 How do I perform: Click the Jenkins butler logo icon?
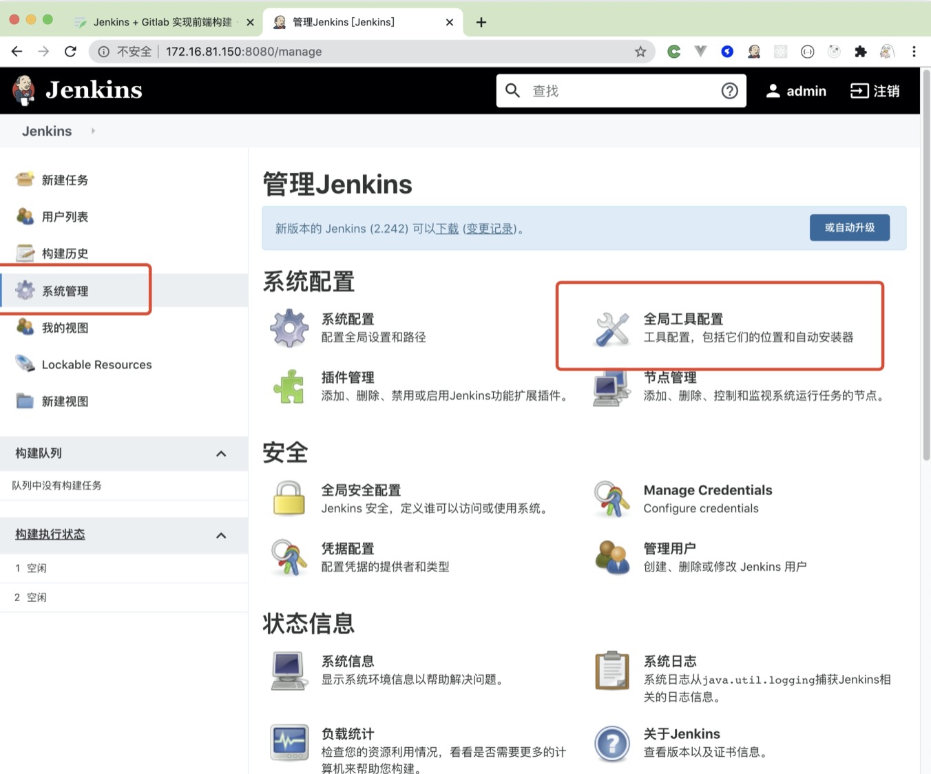click(24, 90)
